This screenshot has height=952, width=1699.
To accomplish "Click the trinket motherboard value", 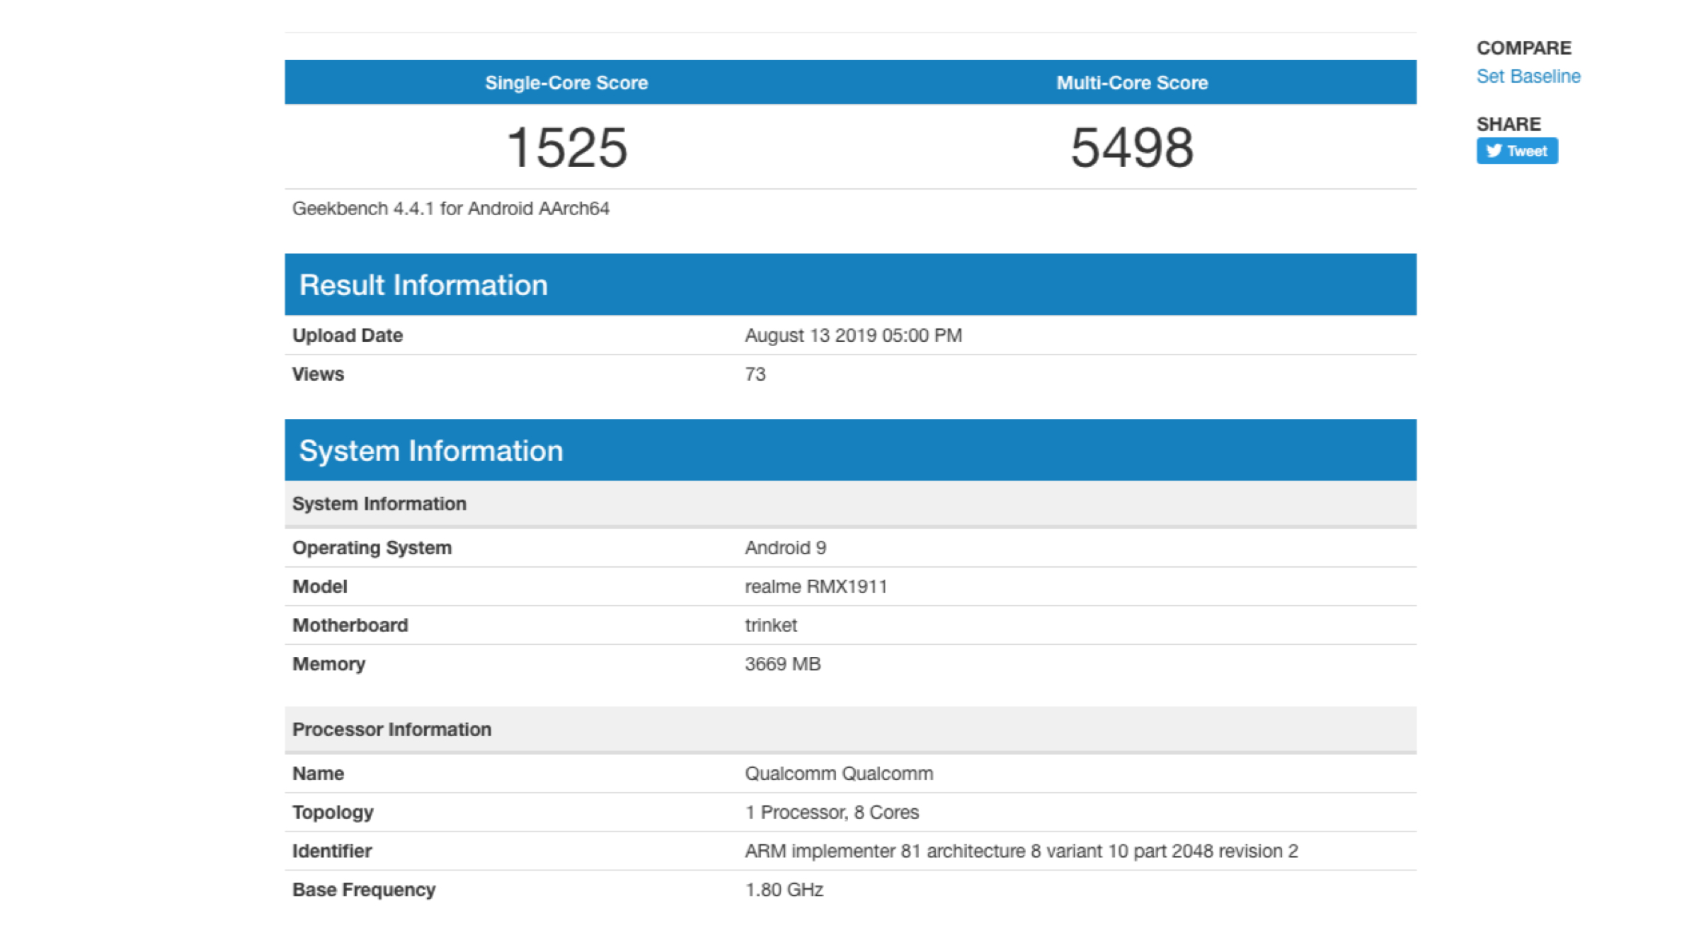I will [770, 625].
